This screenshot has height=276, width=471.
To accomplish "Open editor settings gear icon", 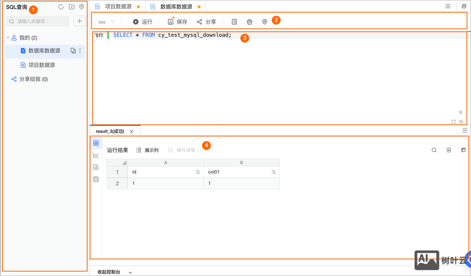I will click(x=461, y=121).
